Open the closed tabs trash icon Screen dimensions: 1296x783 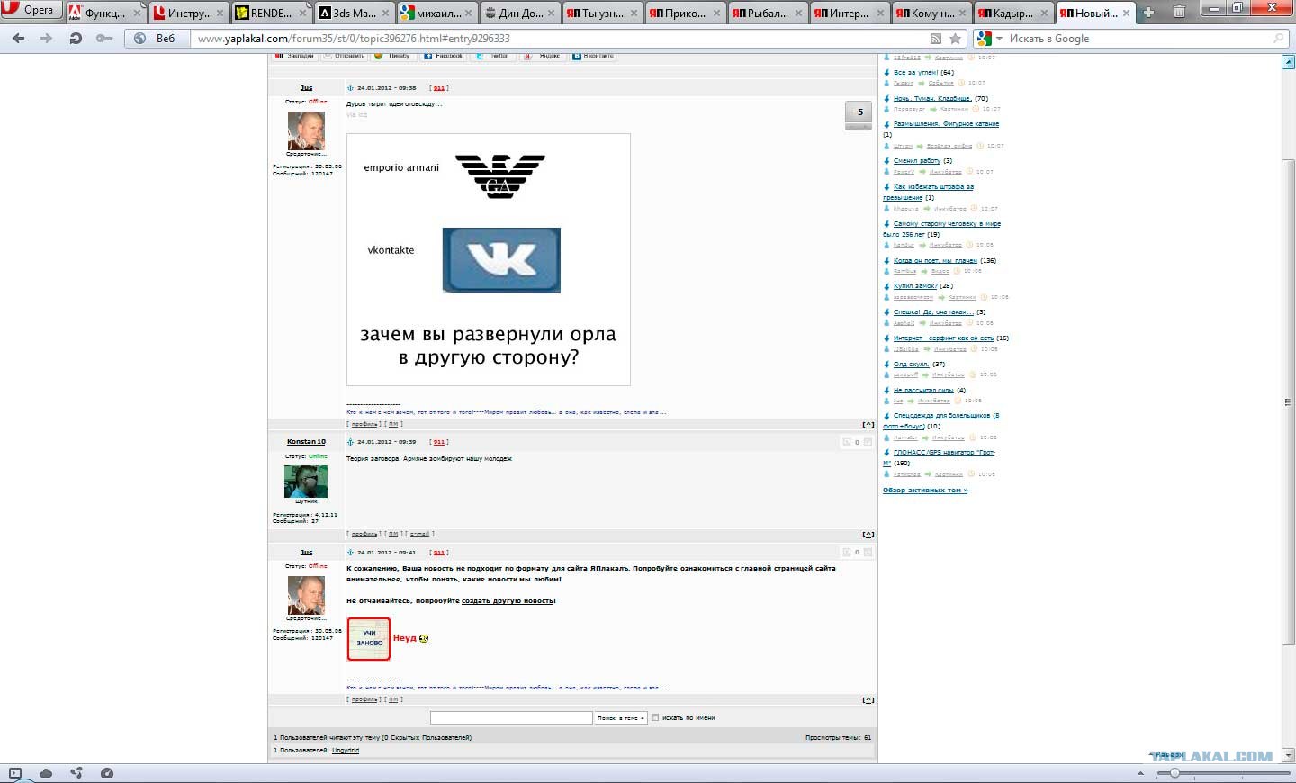1180,13
